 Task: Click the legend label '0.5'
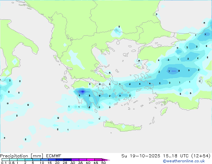click(12, 163)
